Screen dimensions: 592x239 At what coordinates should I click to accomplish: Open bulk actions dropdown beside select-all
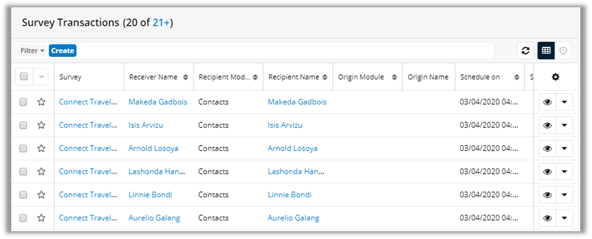coord(42,77)
